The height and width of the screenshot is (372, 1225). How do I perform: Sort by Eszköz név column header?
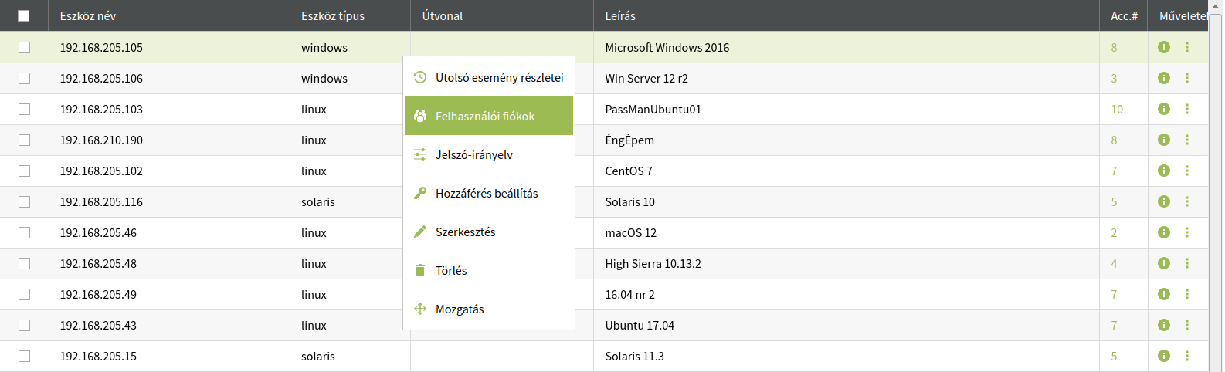pos(88,15)
